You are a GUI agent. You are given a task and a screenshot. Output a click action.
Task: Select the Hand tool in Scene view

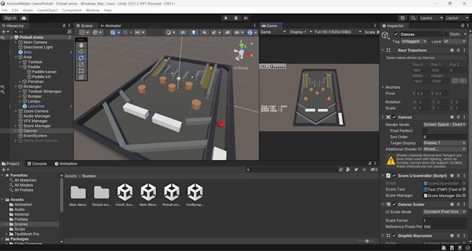point(81,45)
